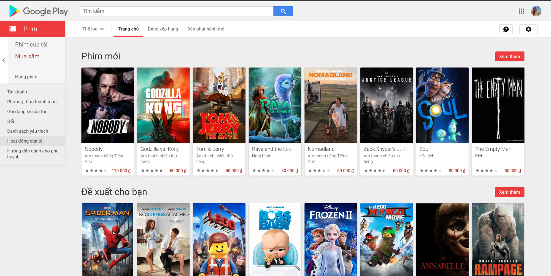Click the Google Play logo
Screen dimensions: 551x276
click(39, 11)
